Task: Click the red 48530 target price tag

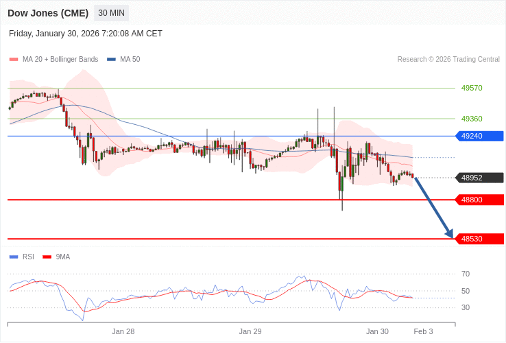Action: coord(479,239)
